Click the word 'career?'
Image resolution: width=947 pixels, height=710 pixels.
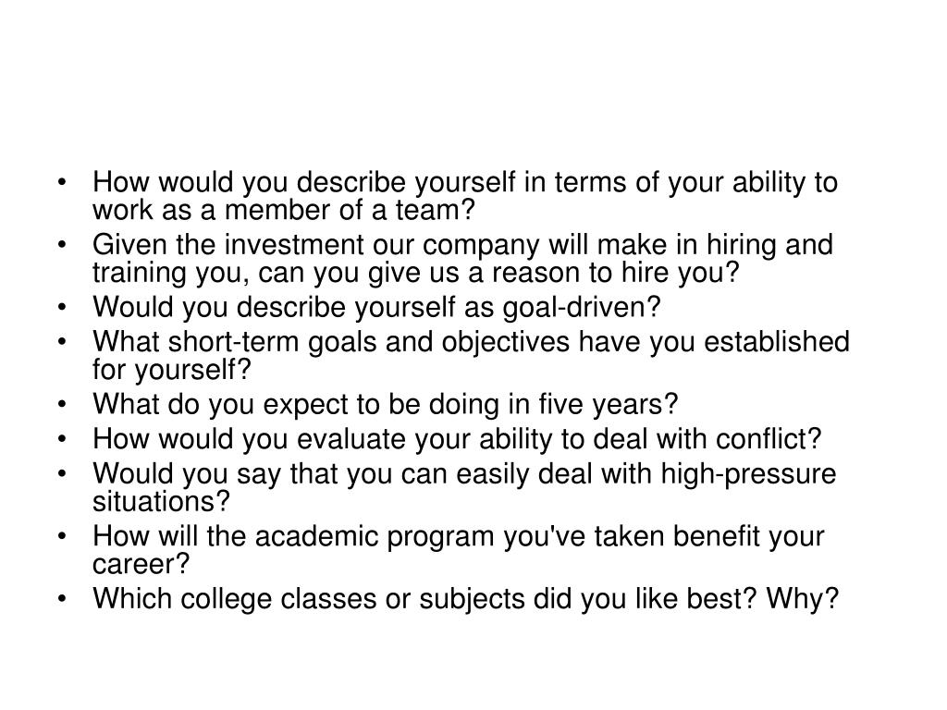141,565
